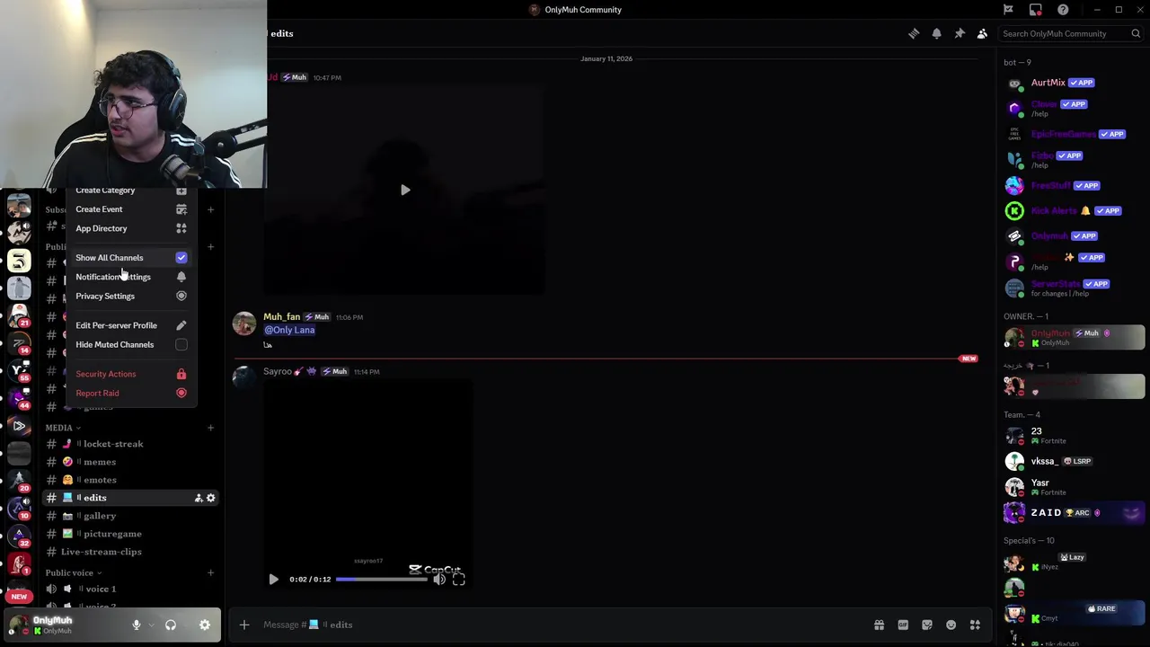
Task: Play the top video attachment
Action: coord(404,190)
